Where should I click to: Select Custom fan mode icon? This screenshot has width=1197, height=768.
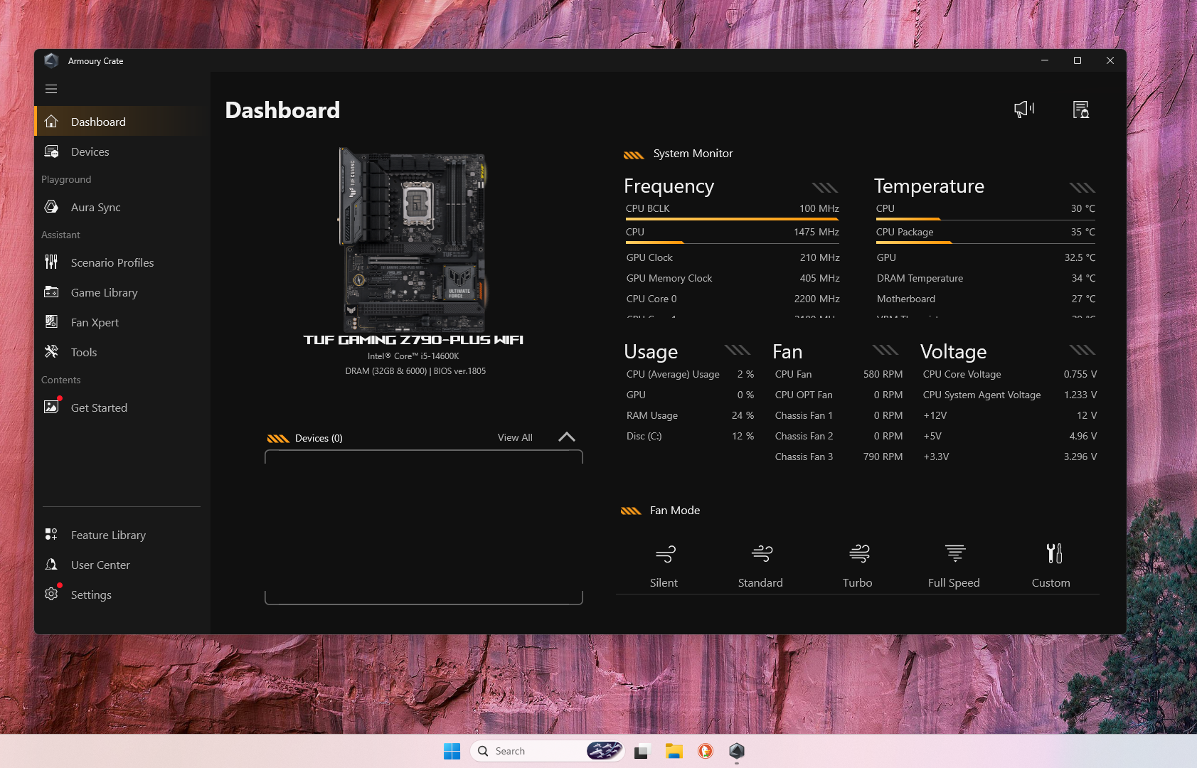pos(1054,553)
